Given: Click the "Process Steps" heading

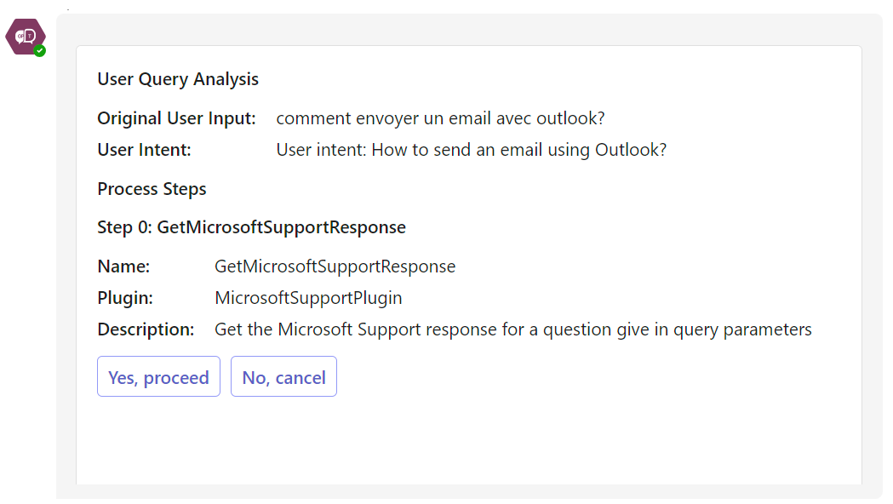Looking at the screenshot, I should (x=152, y=189).
